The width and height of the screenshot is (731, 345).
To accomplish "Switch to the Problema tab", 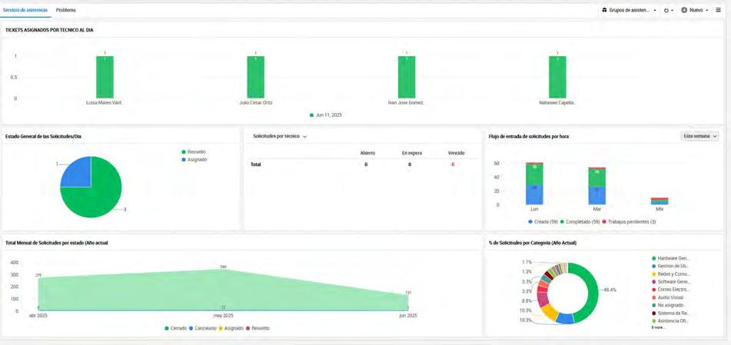I will click(66, 10).
